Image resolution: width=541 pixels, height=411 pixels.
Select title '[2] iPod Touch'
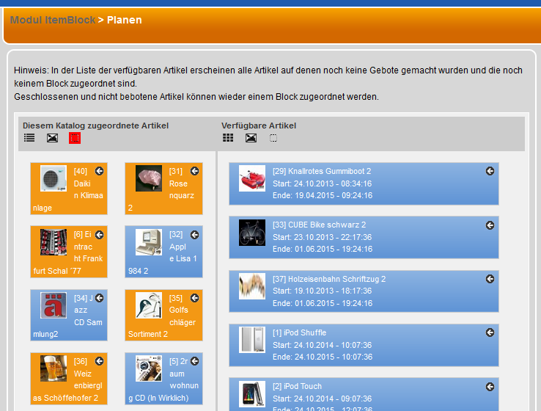click(297, 386)
